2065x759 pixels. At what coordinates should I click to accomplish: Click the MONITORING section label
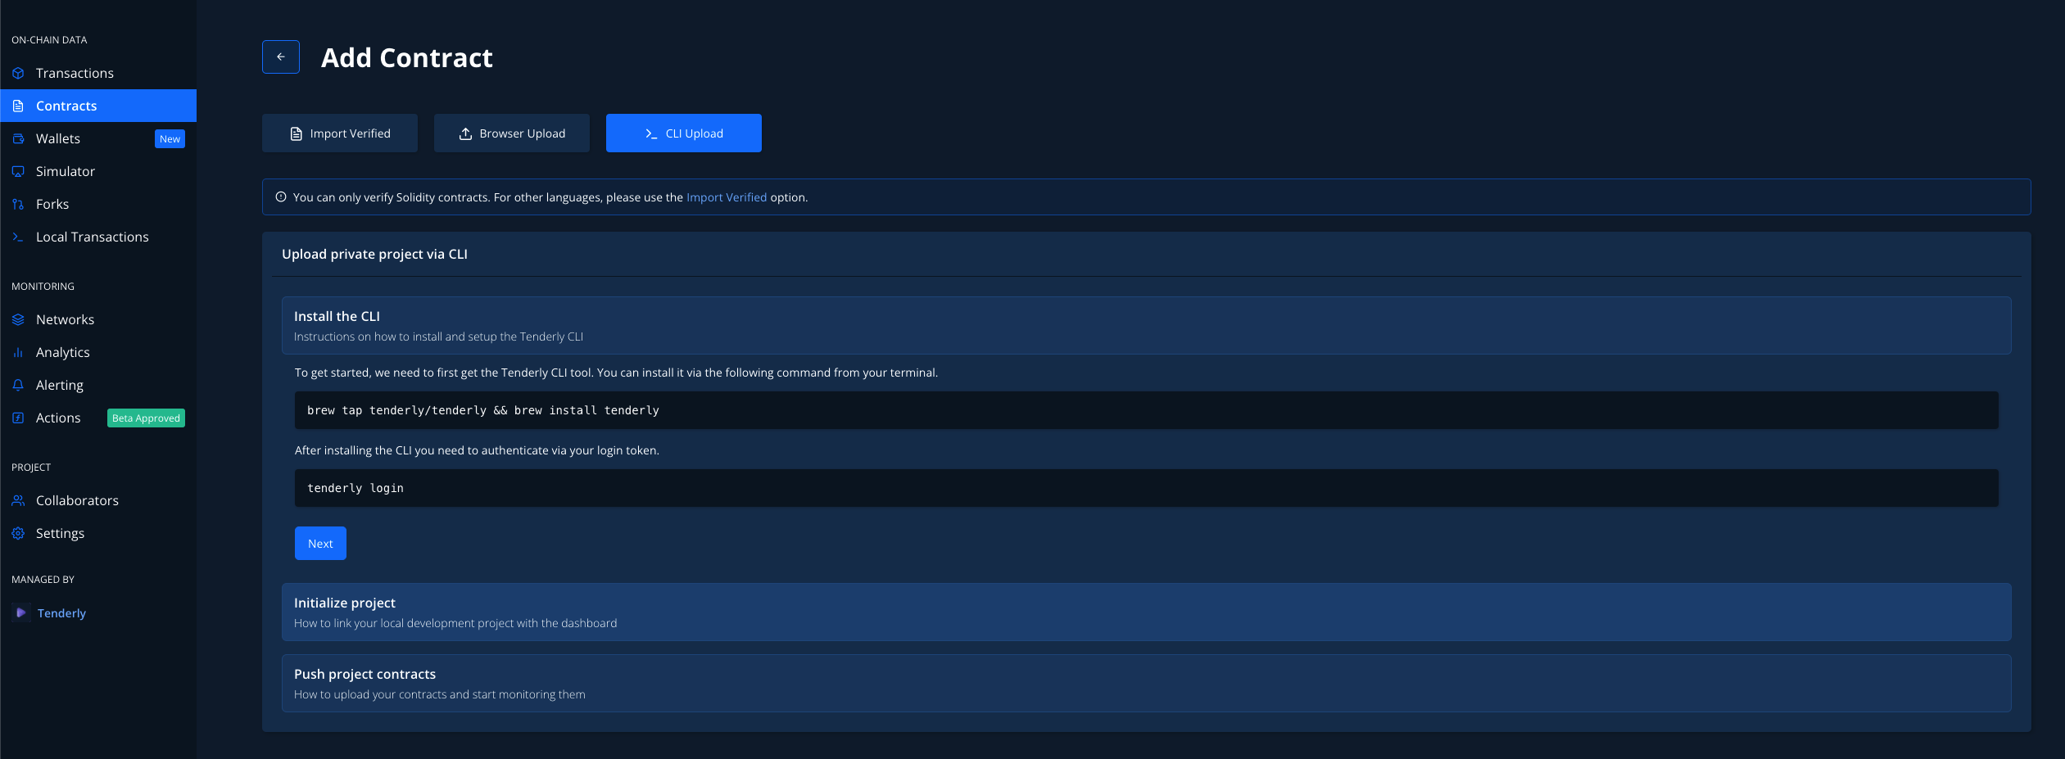point(43,287)
